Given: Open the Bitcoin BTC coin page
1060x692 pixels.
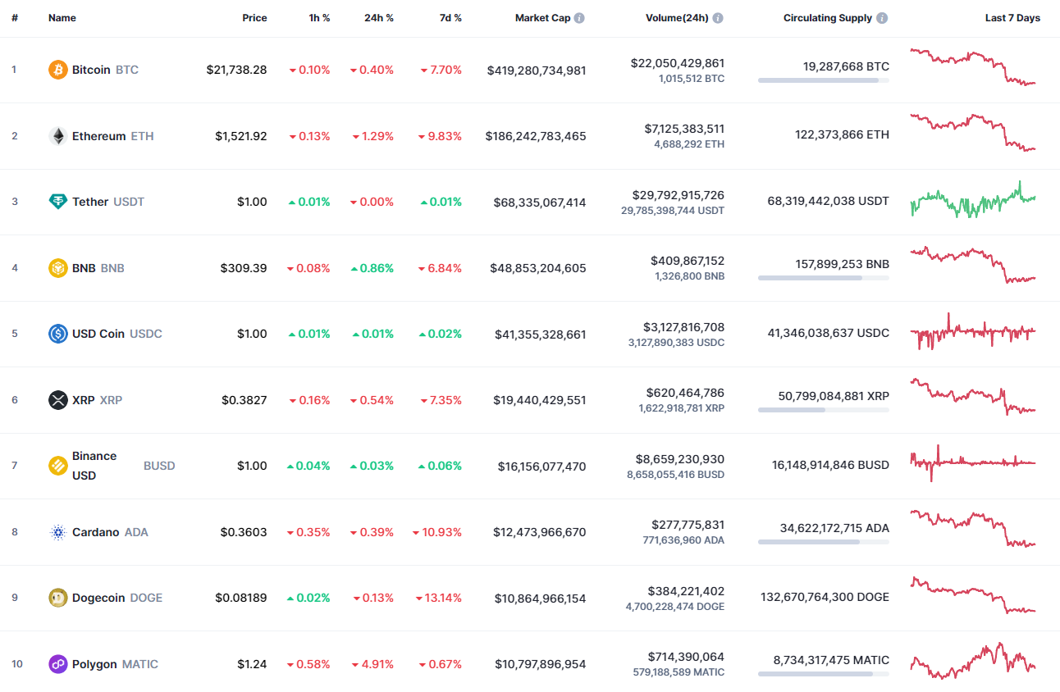Looking at the screenshot, I should tap(90, 70).
